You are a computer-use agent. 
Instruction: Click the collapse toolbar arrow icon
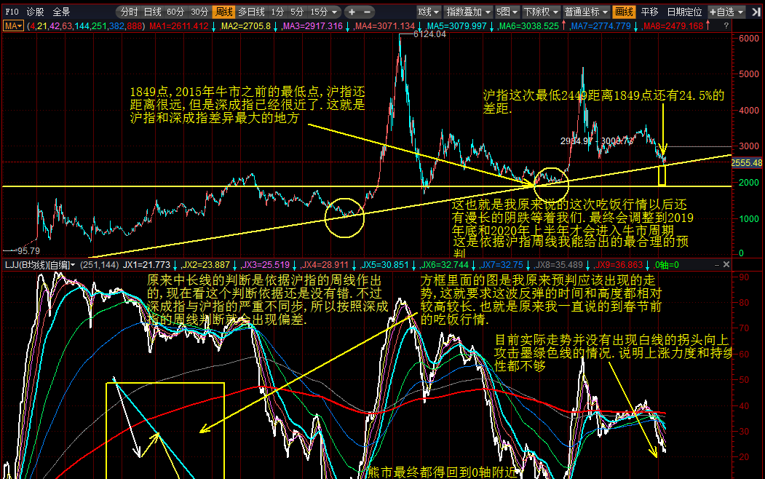[x=756, y=12]
